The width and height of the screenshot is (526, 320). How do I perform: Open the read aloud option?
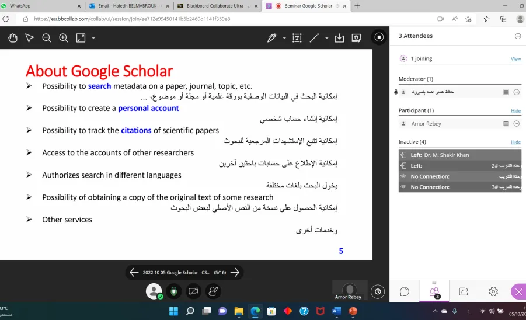point(455,19)
